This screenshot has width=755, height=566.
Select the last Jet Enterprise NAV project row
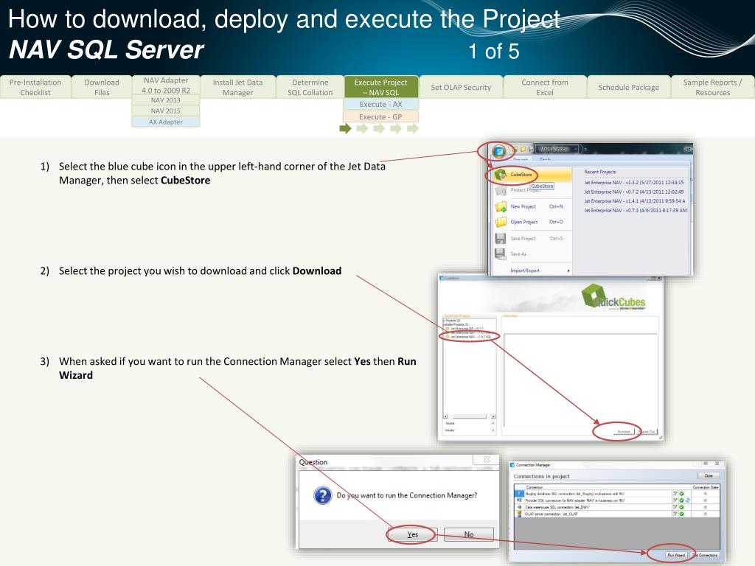pyautogui.click(x=469, y=337)
